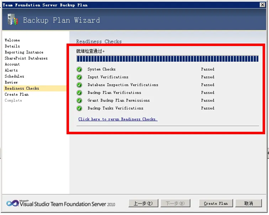Click the 上一步(P) previous button
This screenshot has width=269, height=215.
point(143,203)
